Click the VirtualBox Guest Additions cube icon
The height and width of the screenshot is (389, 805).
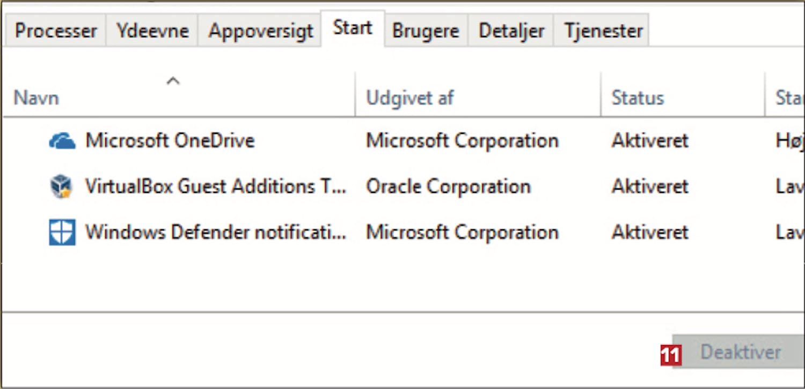[x=62, y=187]
